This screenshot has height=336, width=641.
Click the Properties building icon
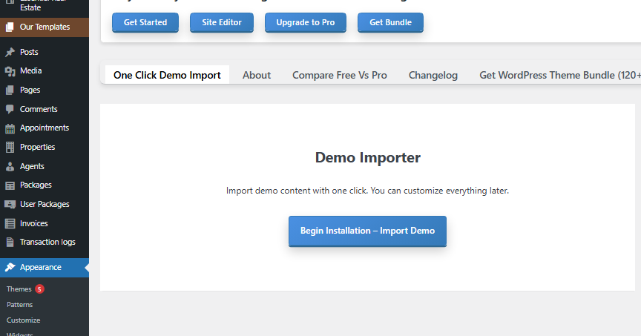point(10,147)
